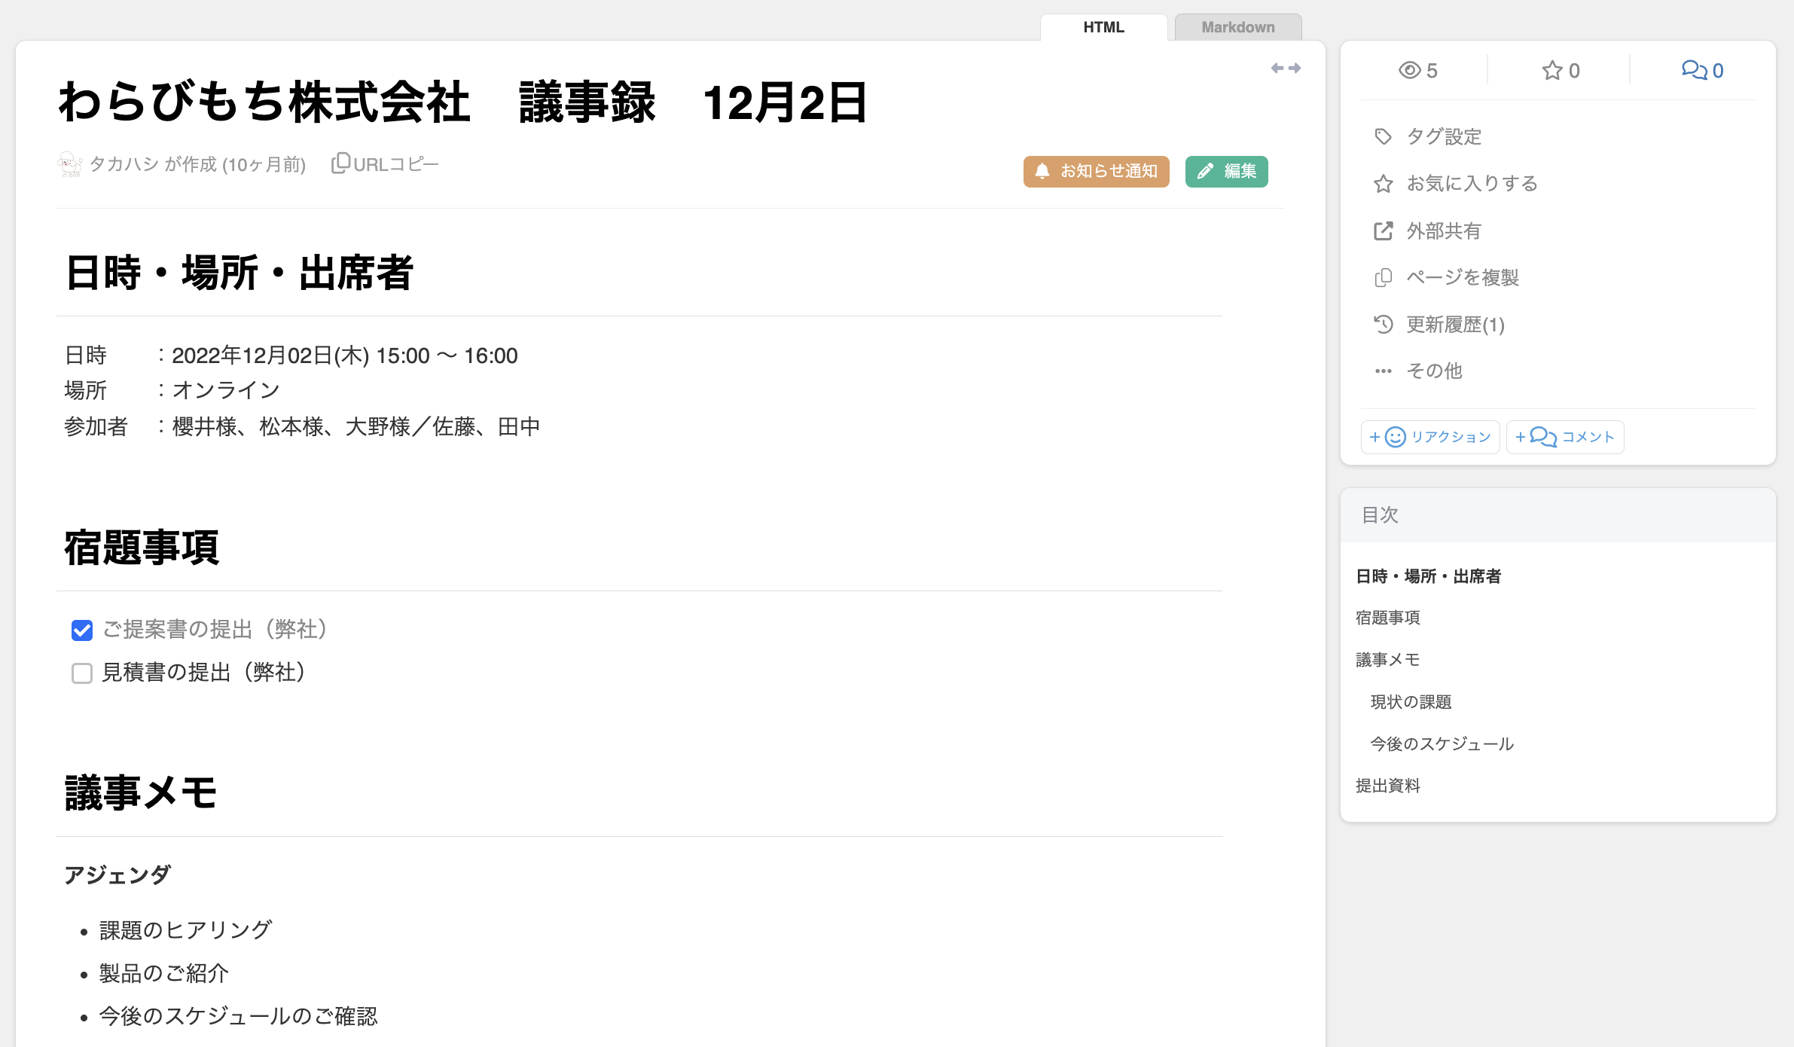Add a リアクション reaction

1429,437
